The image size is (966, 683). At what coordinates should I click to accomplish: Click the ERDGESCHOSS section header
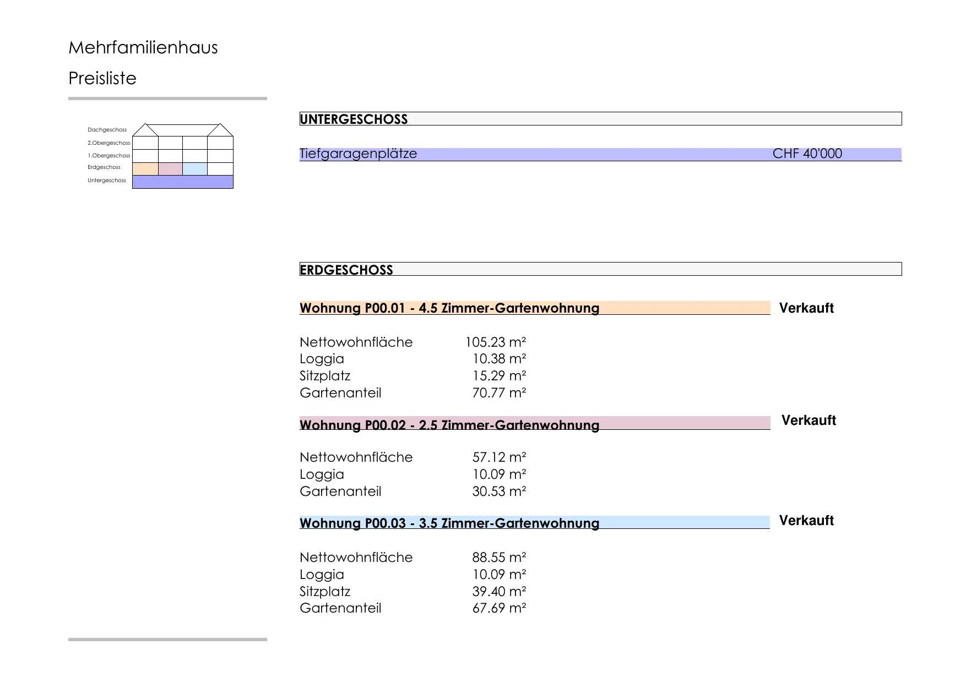click(600, 269)
